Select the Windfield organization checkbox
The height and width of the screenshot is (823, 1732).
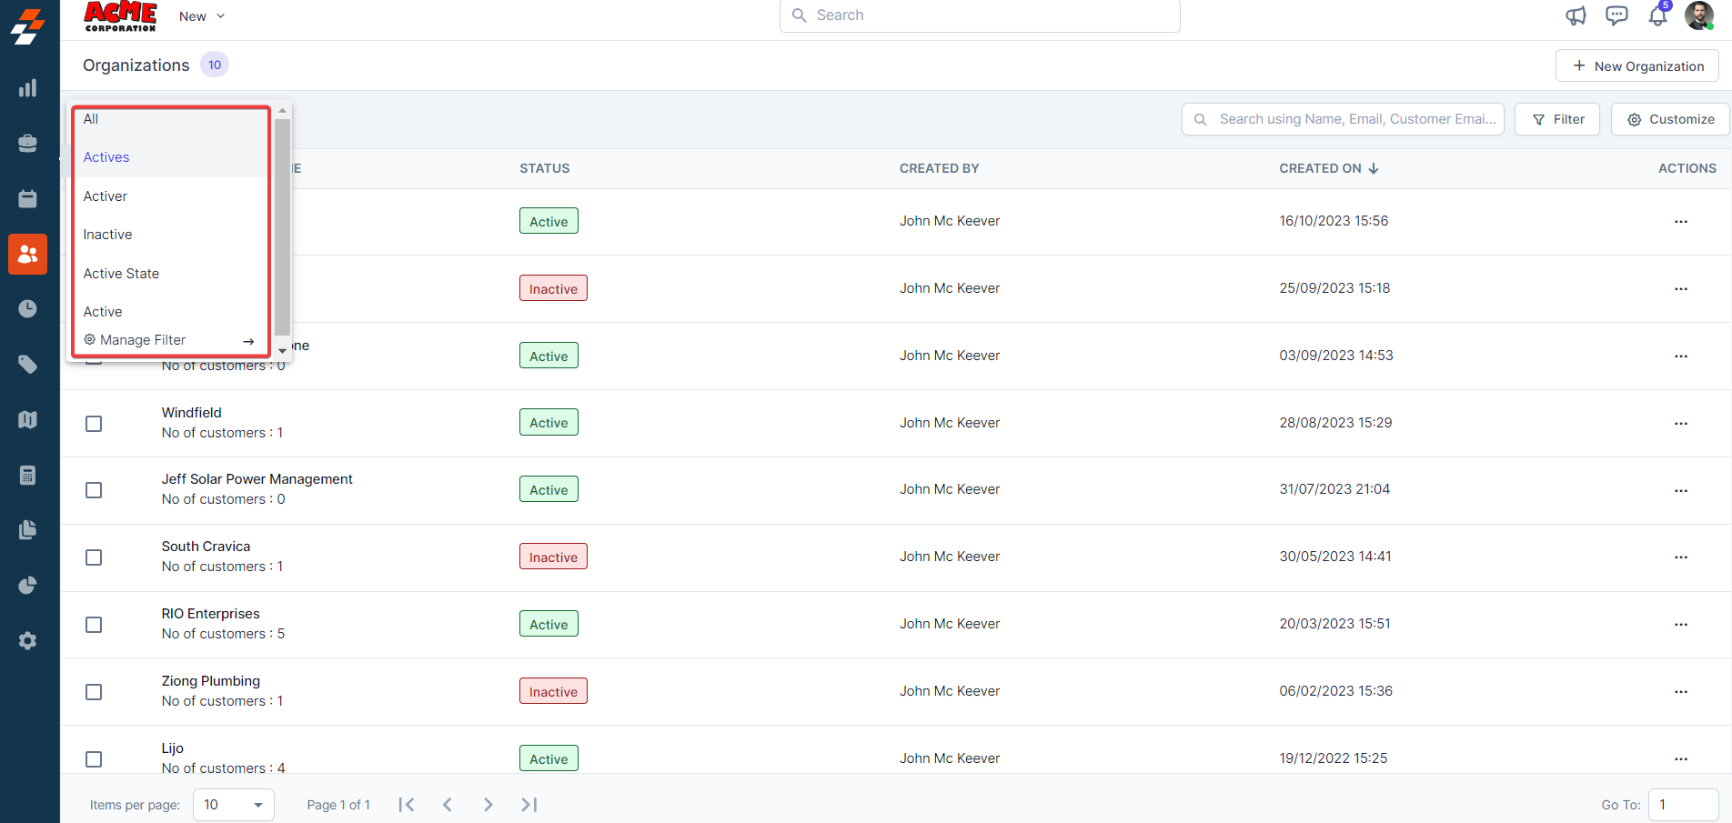pos(94,424)
